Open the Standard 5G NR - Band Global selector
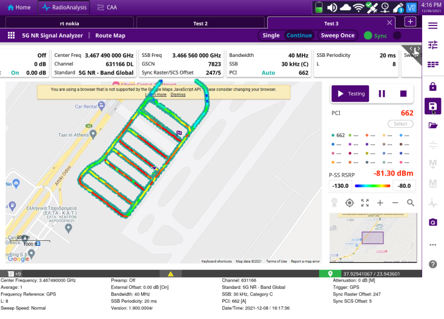Screen dimensions: 444x319 (94, 73)
